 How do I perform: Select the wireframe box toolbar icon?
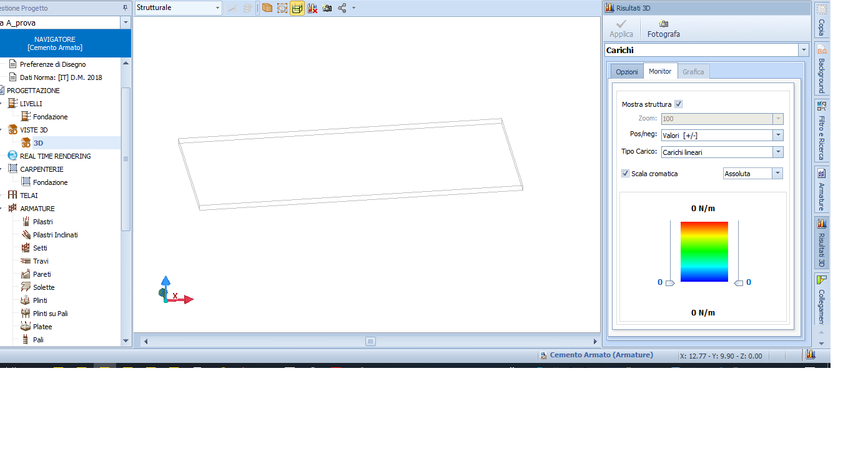click(282, 8)
